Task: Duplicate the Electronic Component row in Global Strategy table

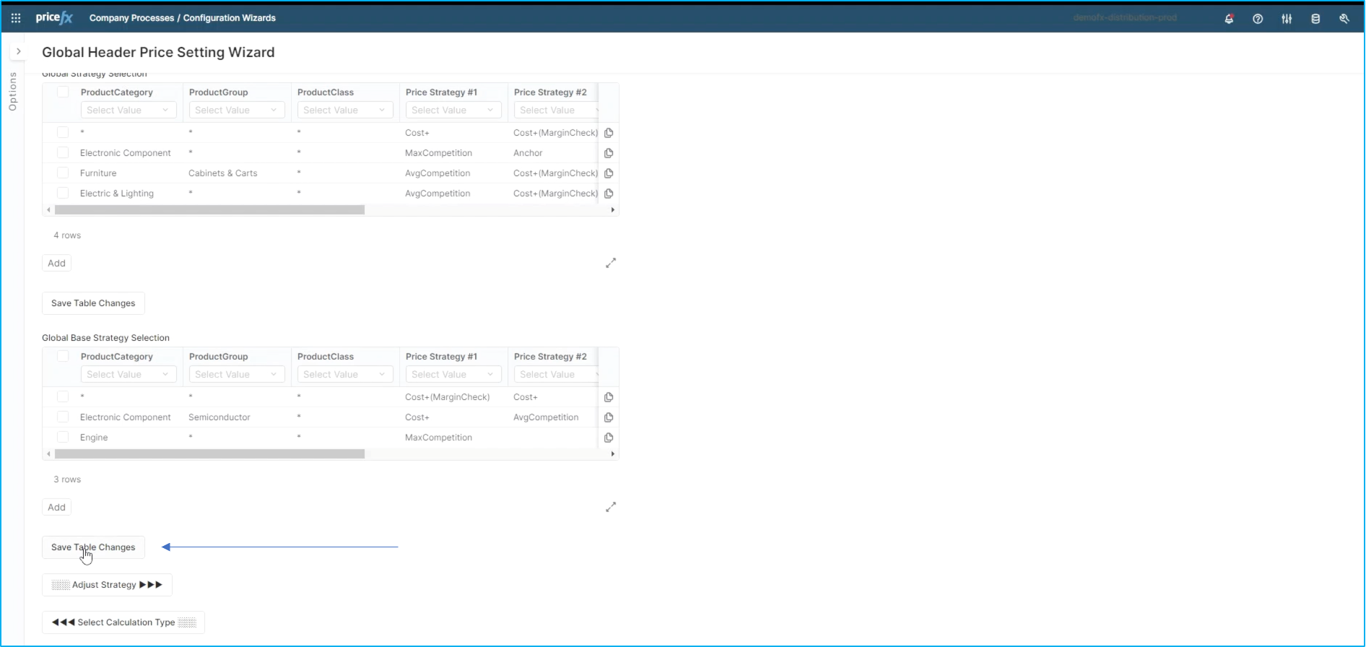Action: click(x=609, y=153)
